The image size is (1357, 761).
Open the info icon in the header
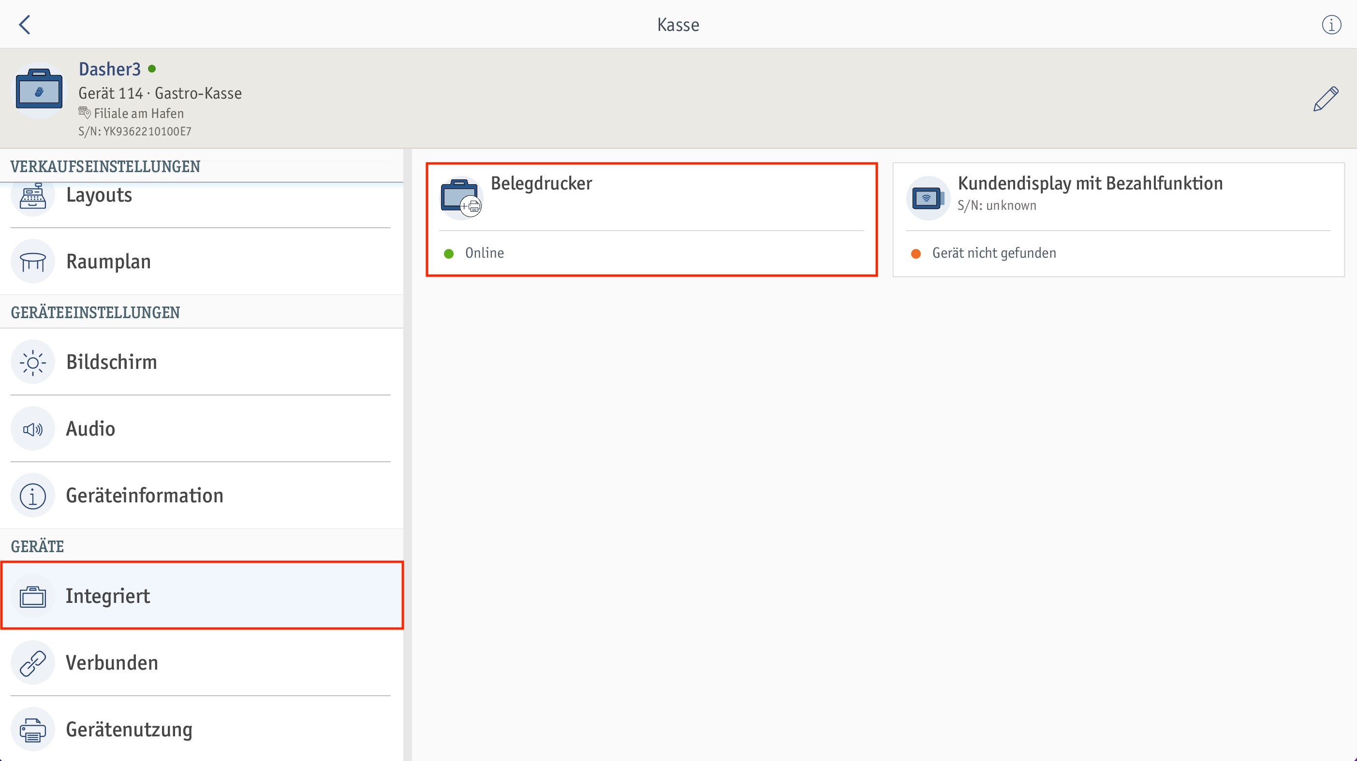[x=1331, y=25]
